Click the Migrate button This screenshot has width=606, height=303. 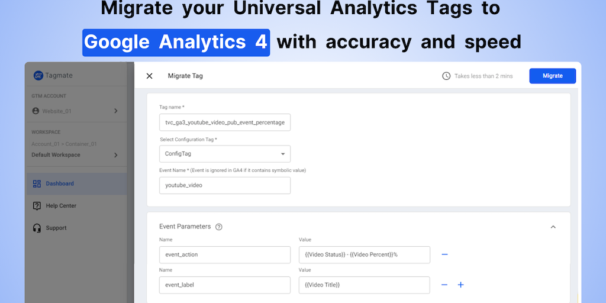point(552,76)
